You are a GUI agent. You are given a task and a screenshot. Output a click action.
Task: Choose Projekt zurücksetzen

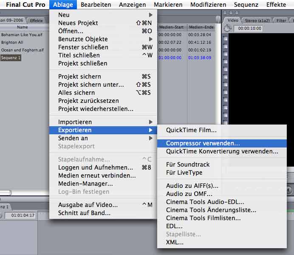[103, 101]
